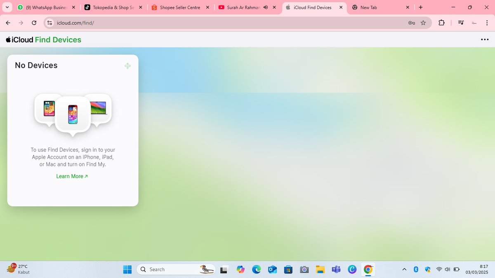
Task: Click the iPad device illustration
Action: point(49,108)
